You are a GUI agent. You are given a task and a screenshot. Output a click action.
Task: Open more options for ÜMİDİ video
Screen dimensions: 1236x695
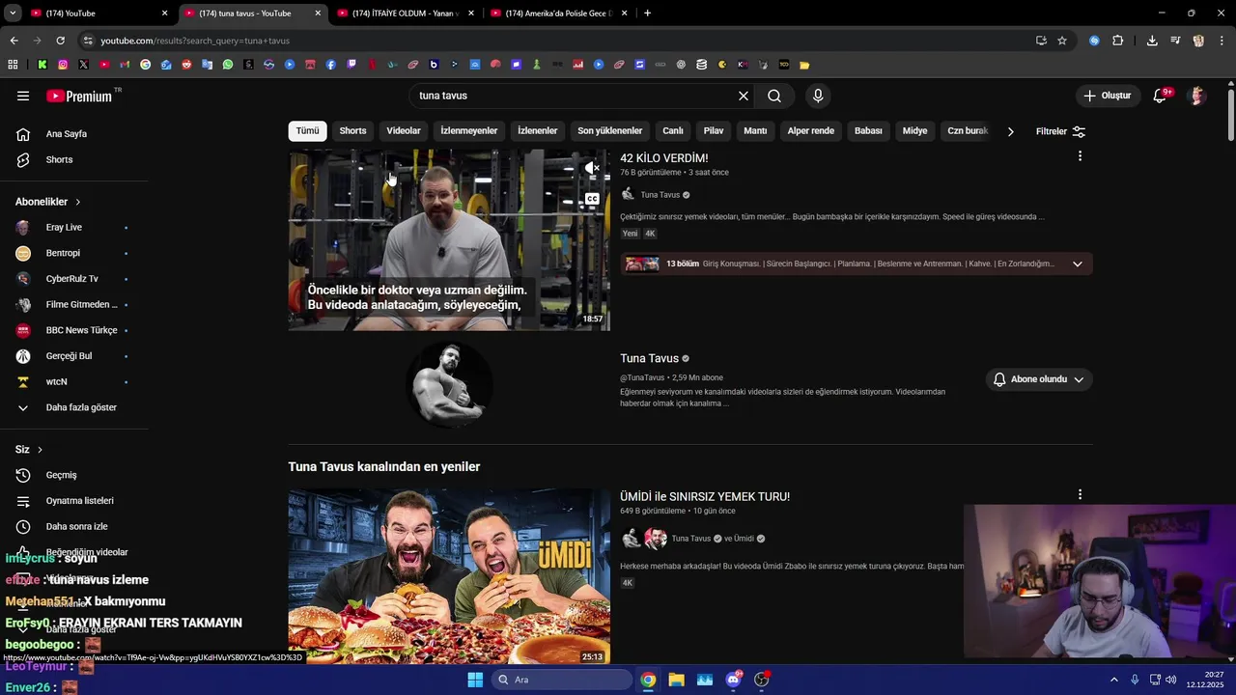point(1080,495)
